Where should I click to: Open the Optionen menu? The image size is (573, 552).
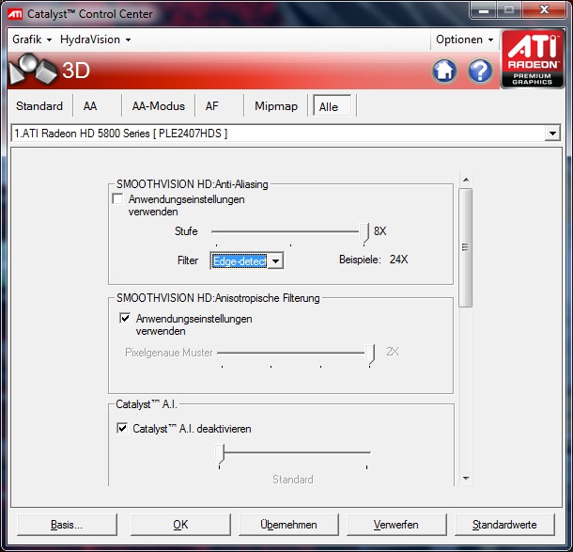(464, 39)
